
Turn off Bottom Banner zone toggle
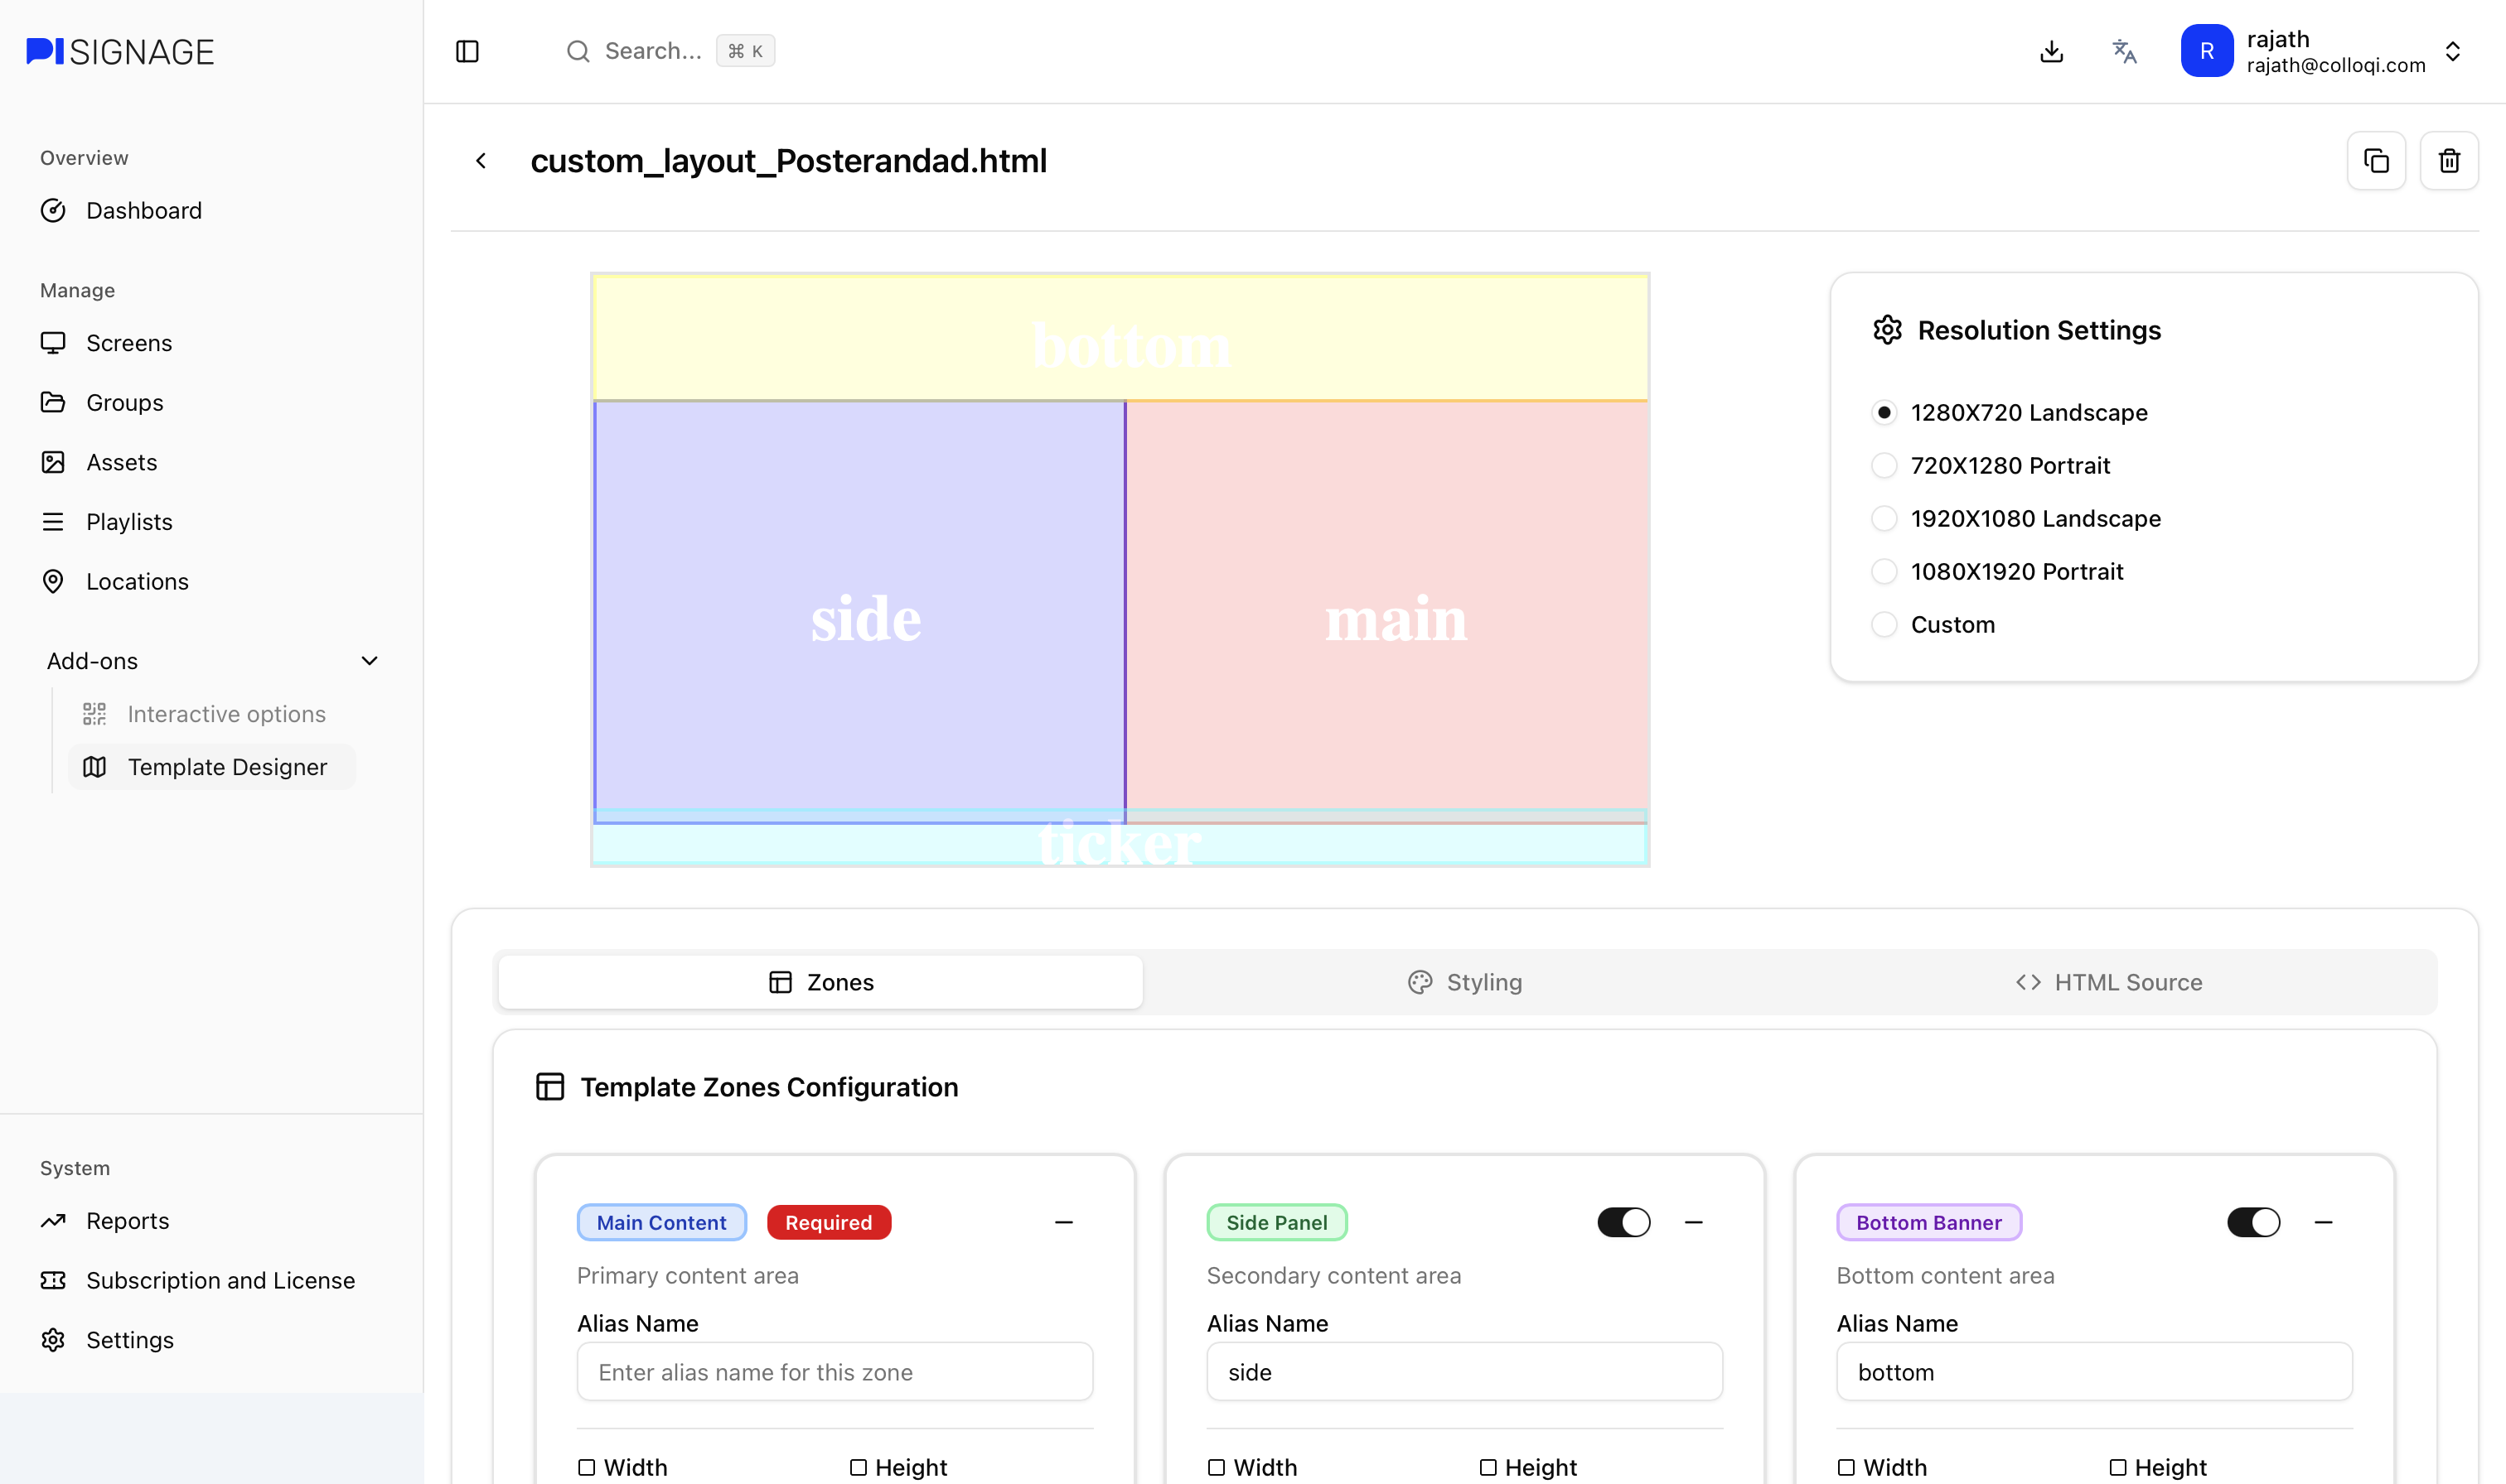(2253, 1222)
